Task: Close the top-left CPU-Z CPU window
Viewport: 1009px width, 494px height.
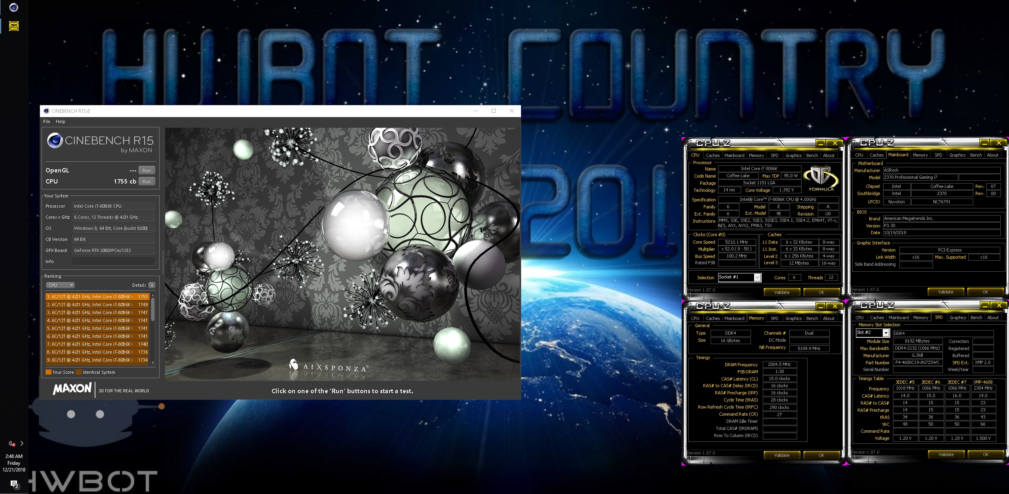Action: point(835,143)
